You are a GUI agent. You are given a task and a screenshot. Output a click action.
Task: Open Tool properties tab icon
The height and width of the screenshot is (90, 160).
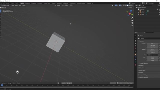click(x=135, y=35)
